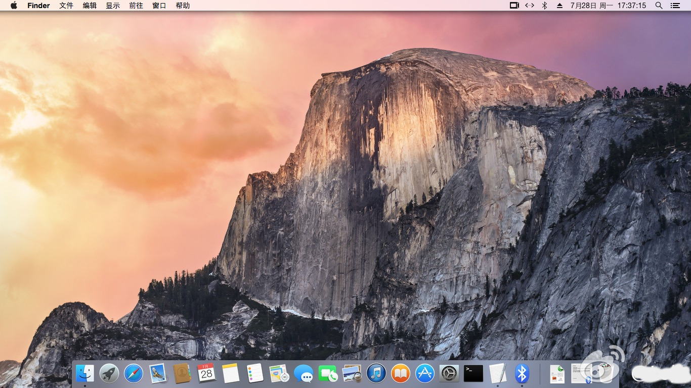
Task: Open the 窗口 menu
Action: tap(159, 6)
